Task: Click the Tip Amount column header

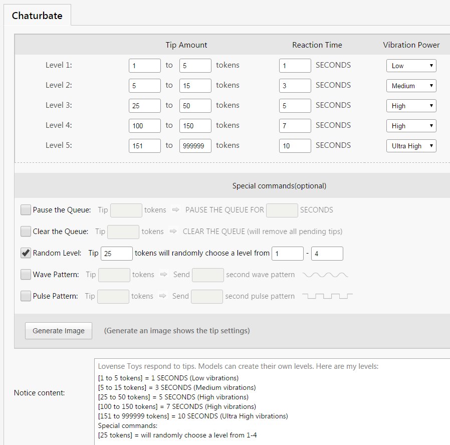Action: 186,45
